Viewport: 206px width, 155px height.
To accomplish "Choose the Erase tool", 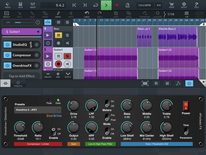I will pyautogui.click(x=45, y=15).
